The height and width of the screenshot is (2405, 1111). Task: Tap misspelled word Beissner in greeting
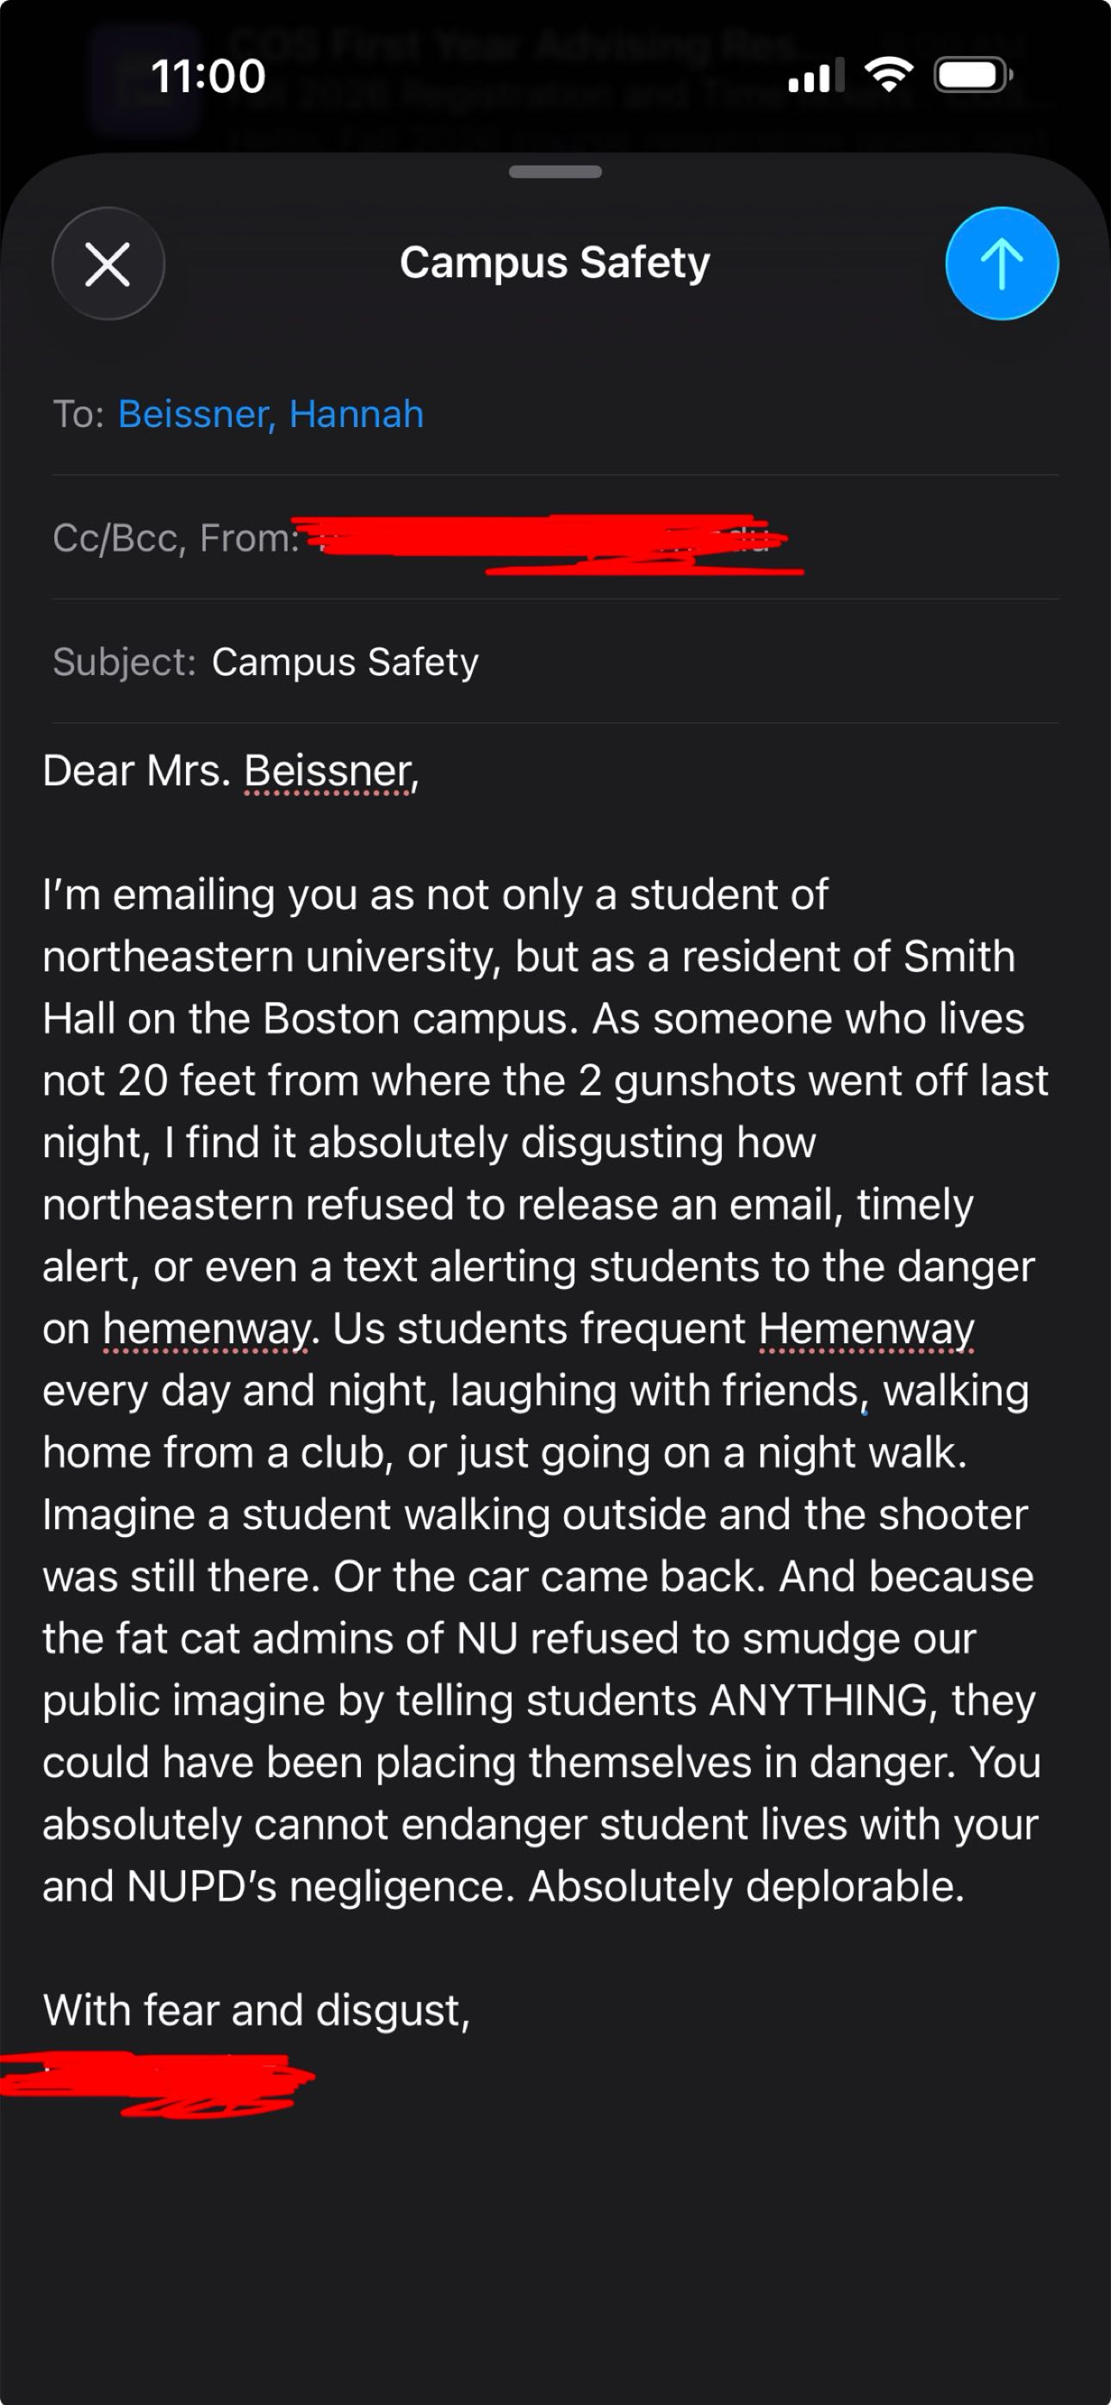coord(326,772)
